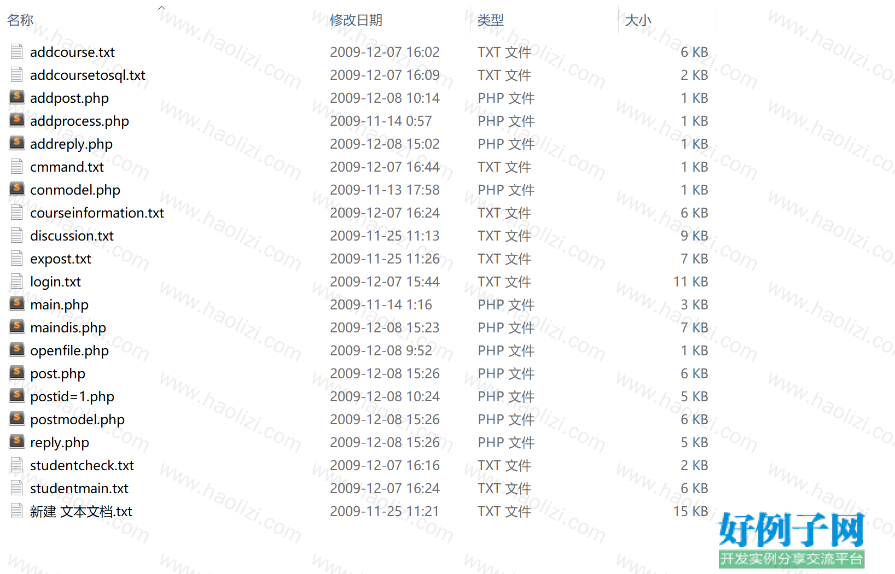Select the studentmain.txt document icon

[17, 488]
